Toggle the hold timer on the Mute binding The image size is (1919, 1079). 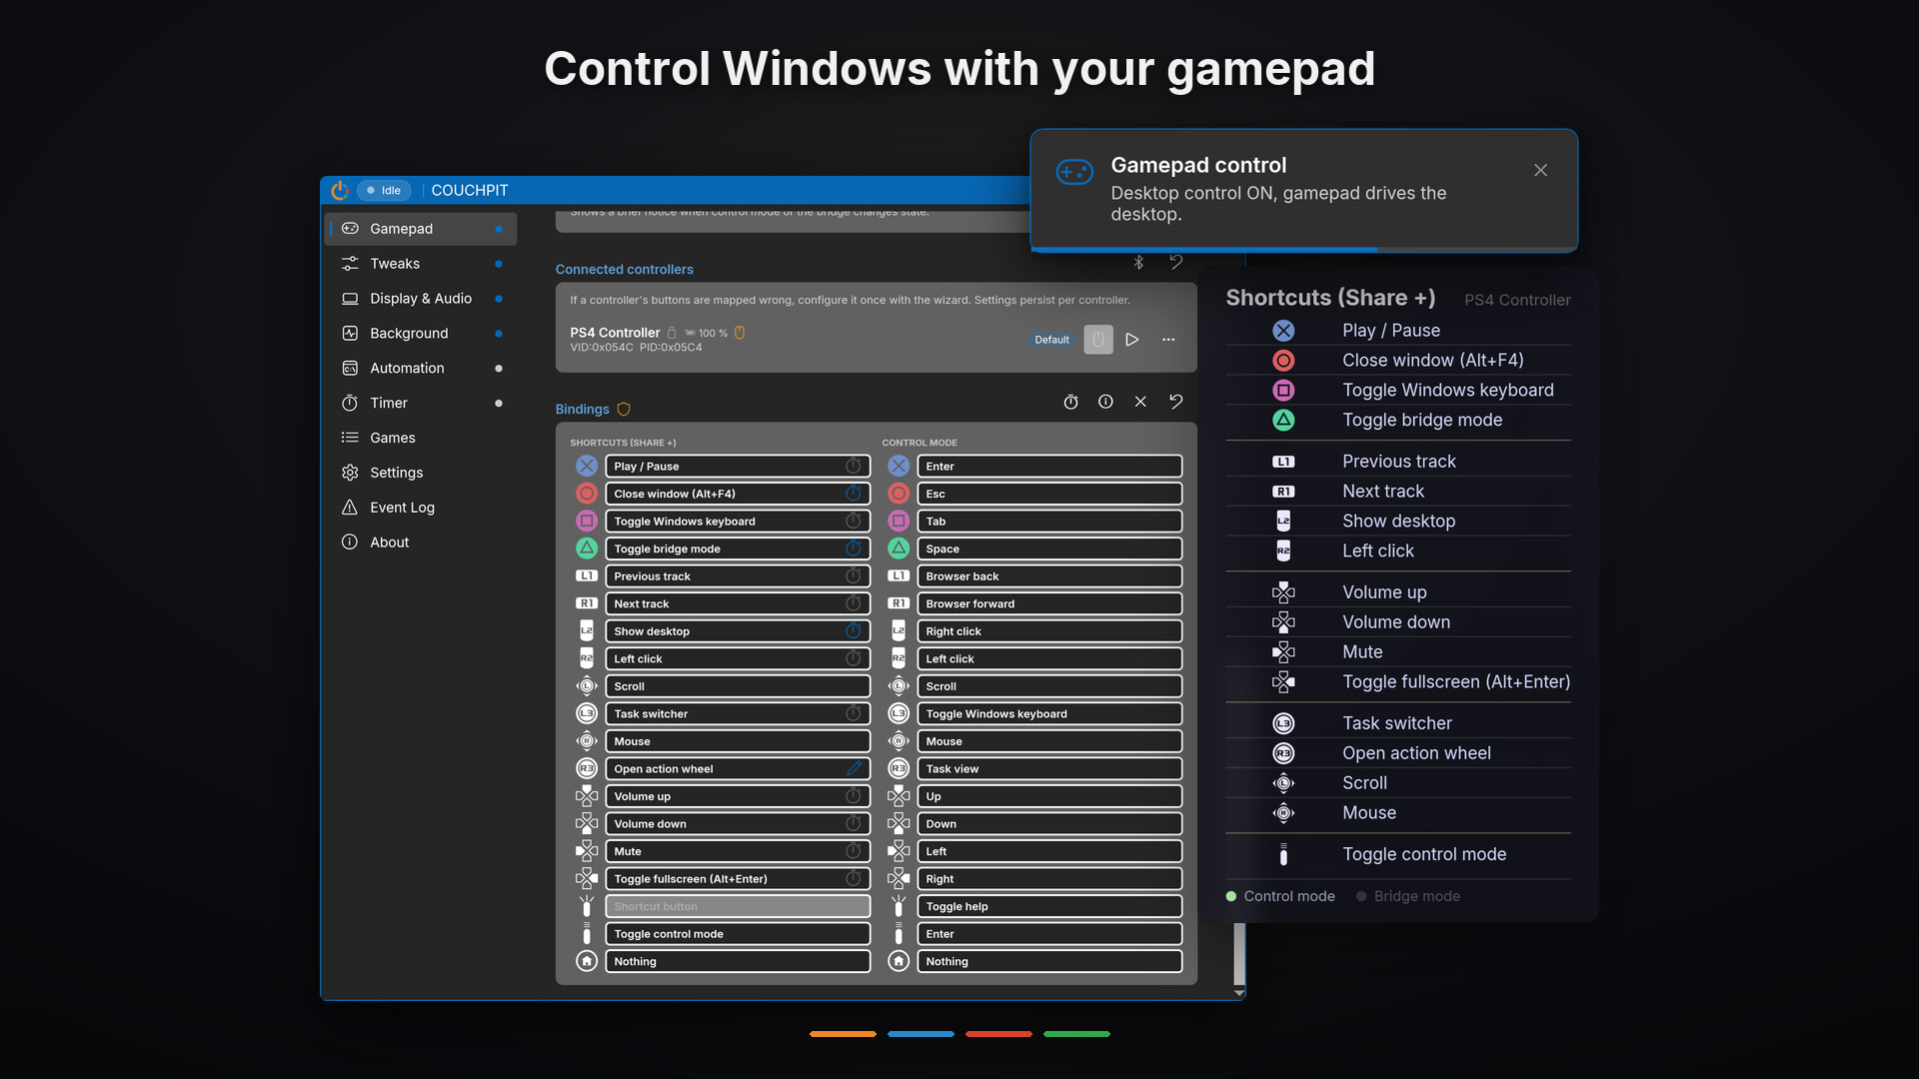point(854,851)
